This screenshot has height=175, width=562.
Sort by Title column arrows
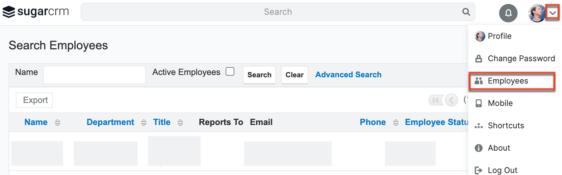[x=180, y=123]
